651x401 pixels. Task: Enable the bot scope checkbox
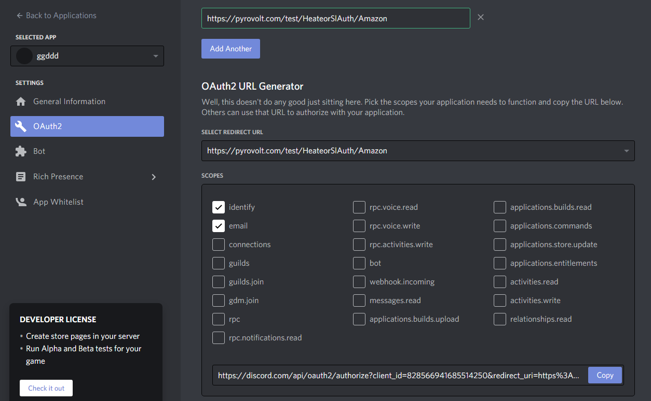359,263
